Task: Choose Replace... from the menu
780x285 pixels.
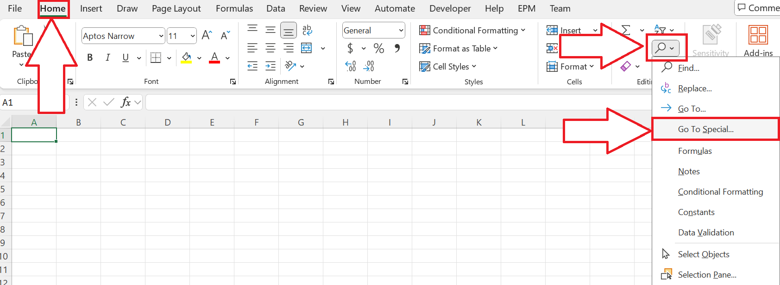Action: 716,88
